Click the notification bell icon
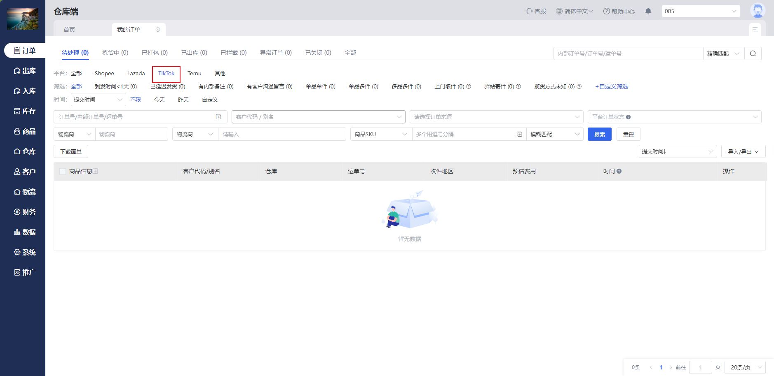This screenshot has height=376, width=774. point(648,11)
